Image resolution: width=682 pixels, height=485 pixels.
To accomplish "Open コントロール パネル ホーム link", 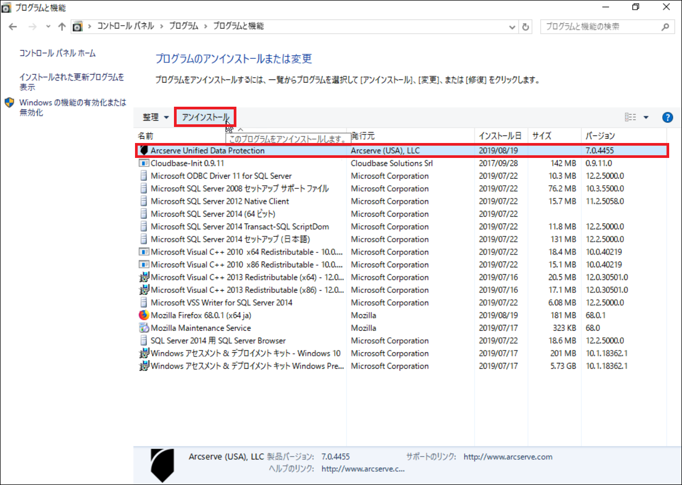I will point(58,53).
